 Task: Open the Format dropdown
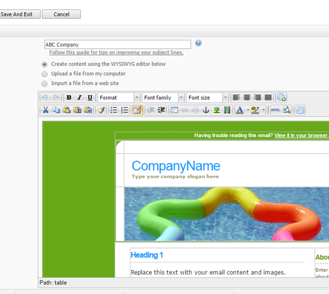(119, 97)
